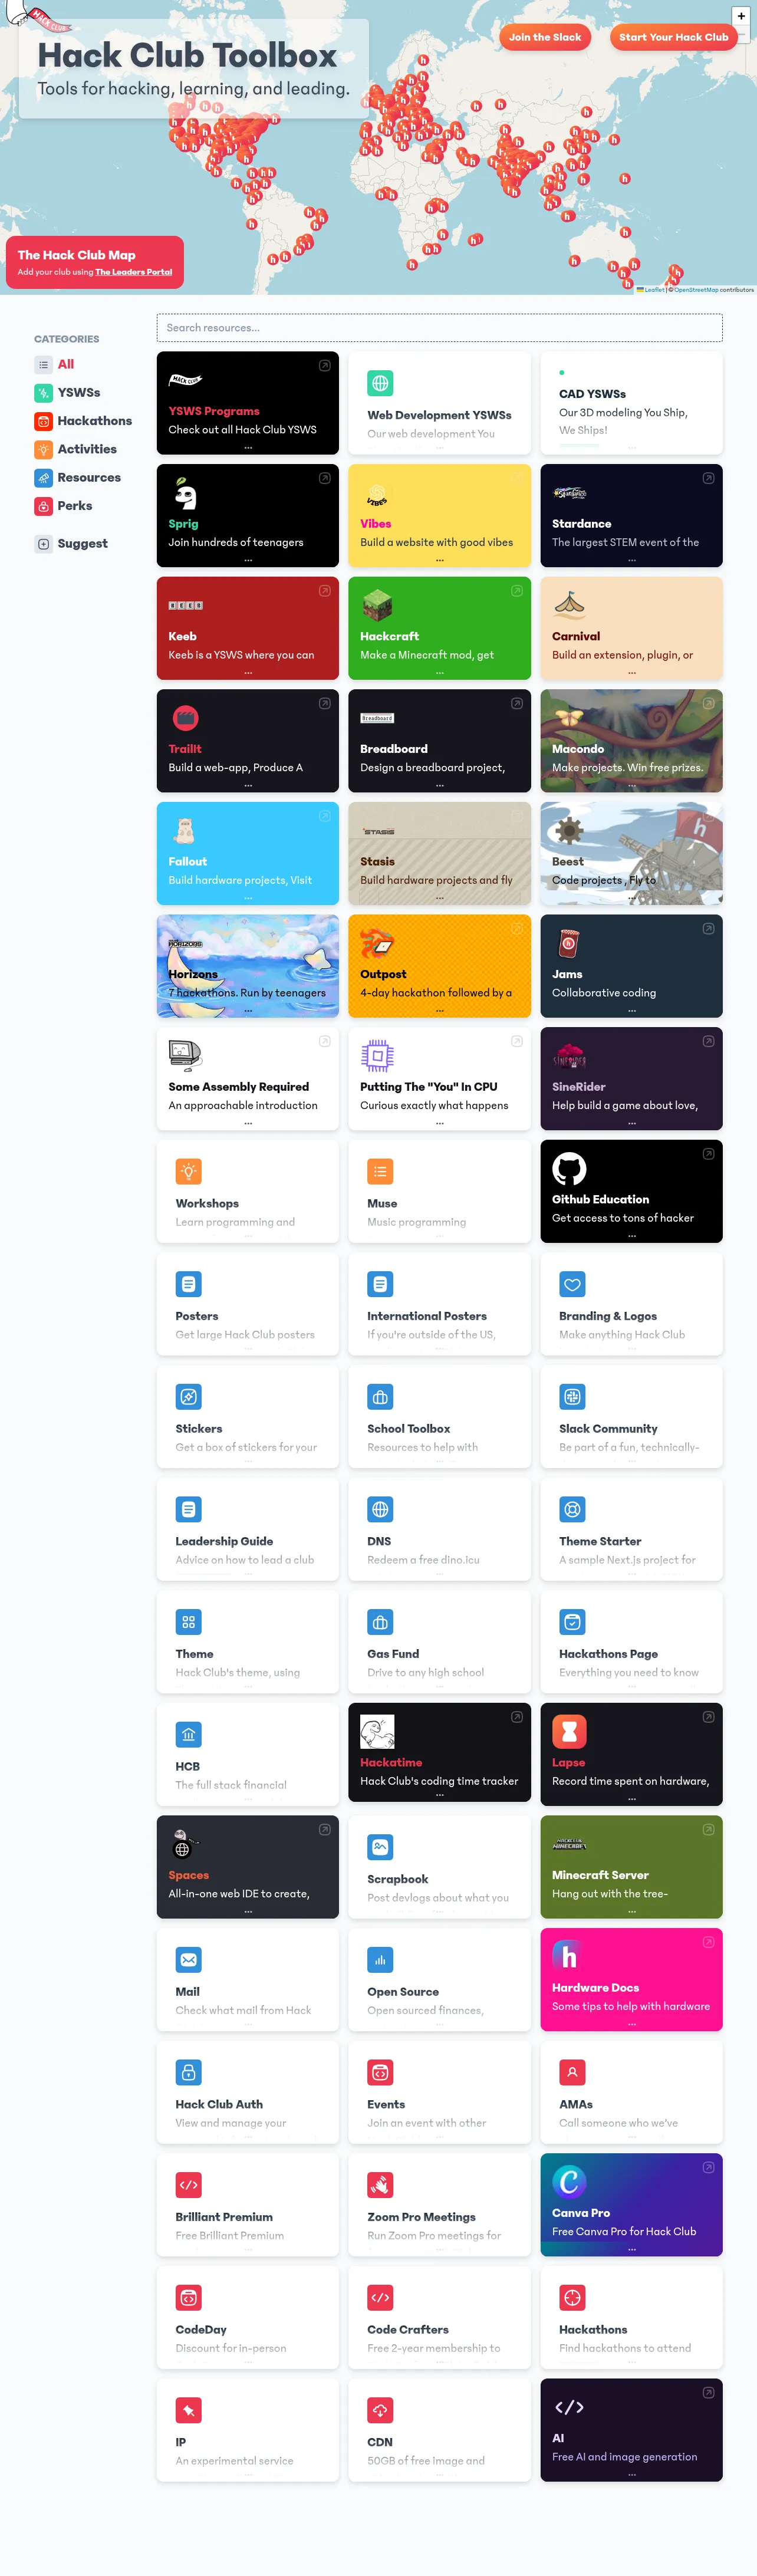This screenshot has height=2576, width=757.
Task: Click the lightbulb icon on Workshops card
Action: click(x=188, y=1171)
